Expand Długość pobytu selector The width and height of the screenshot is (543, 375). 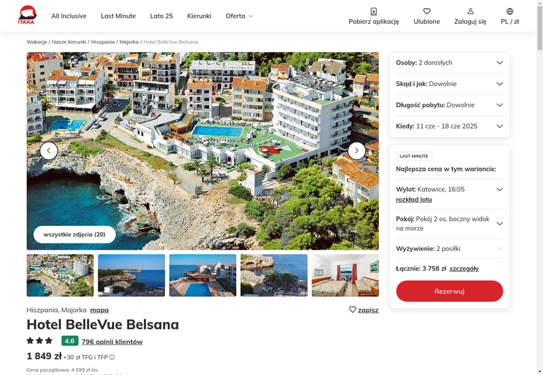coord(449,105)
